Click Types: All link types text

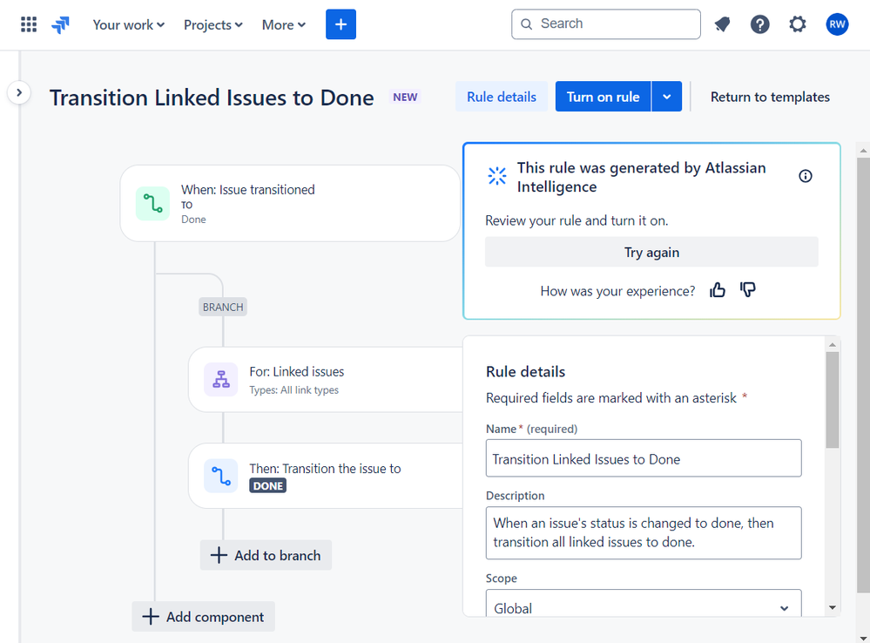[x=294, y=390]
